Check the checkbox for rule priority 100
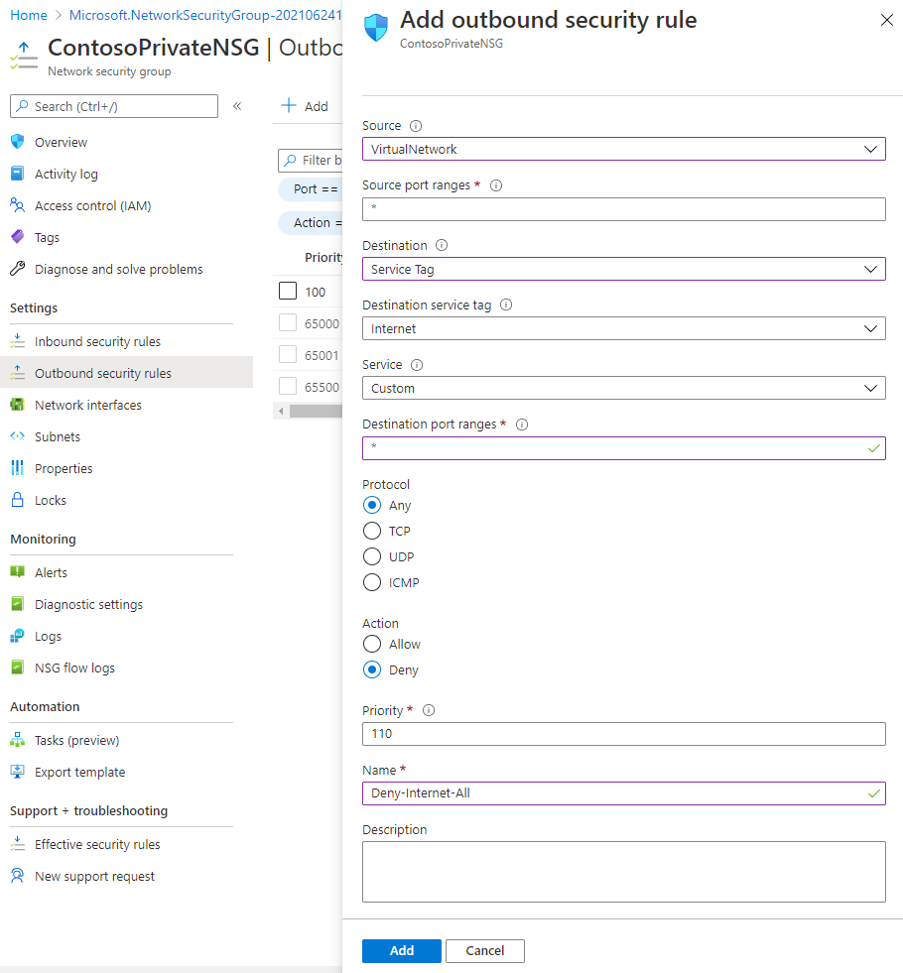Image resolution: width=903 pixels, height=973 pixels. click(288, 291)
